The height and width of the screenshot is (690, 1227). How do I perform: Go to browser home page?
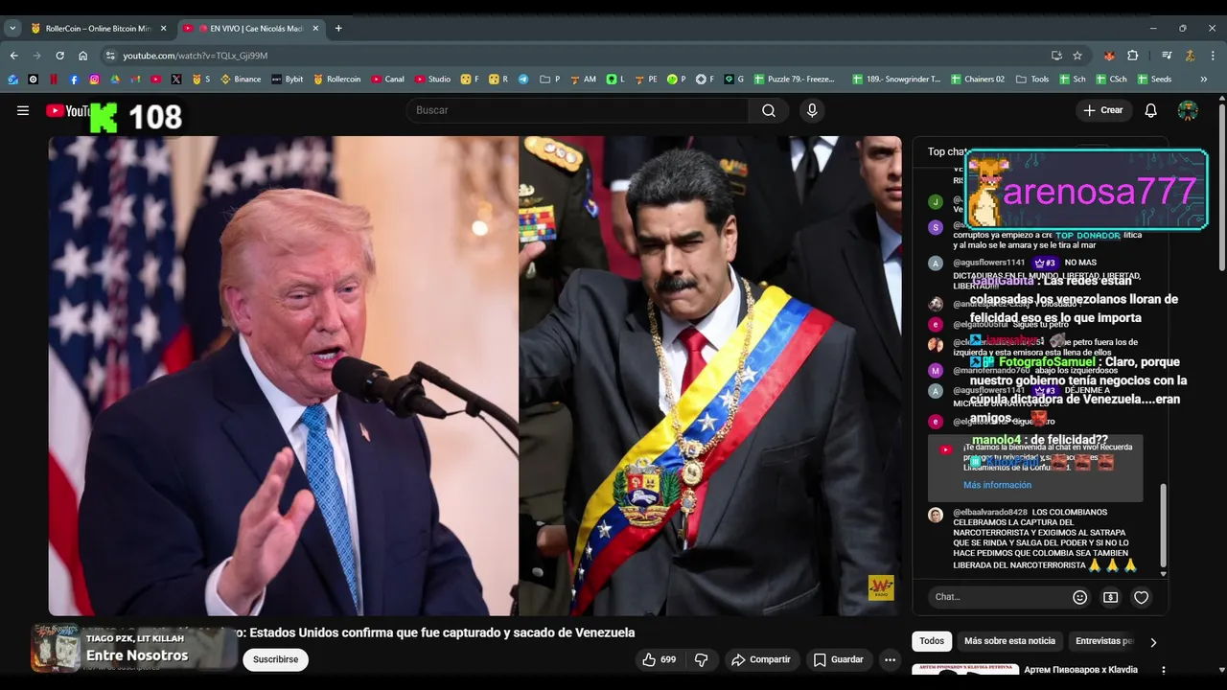pos(83,56)
